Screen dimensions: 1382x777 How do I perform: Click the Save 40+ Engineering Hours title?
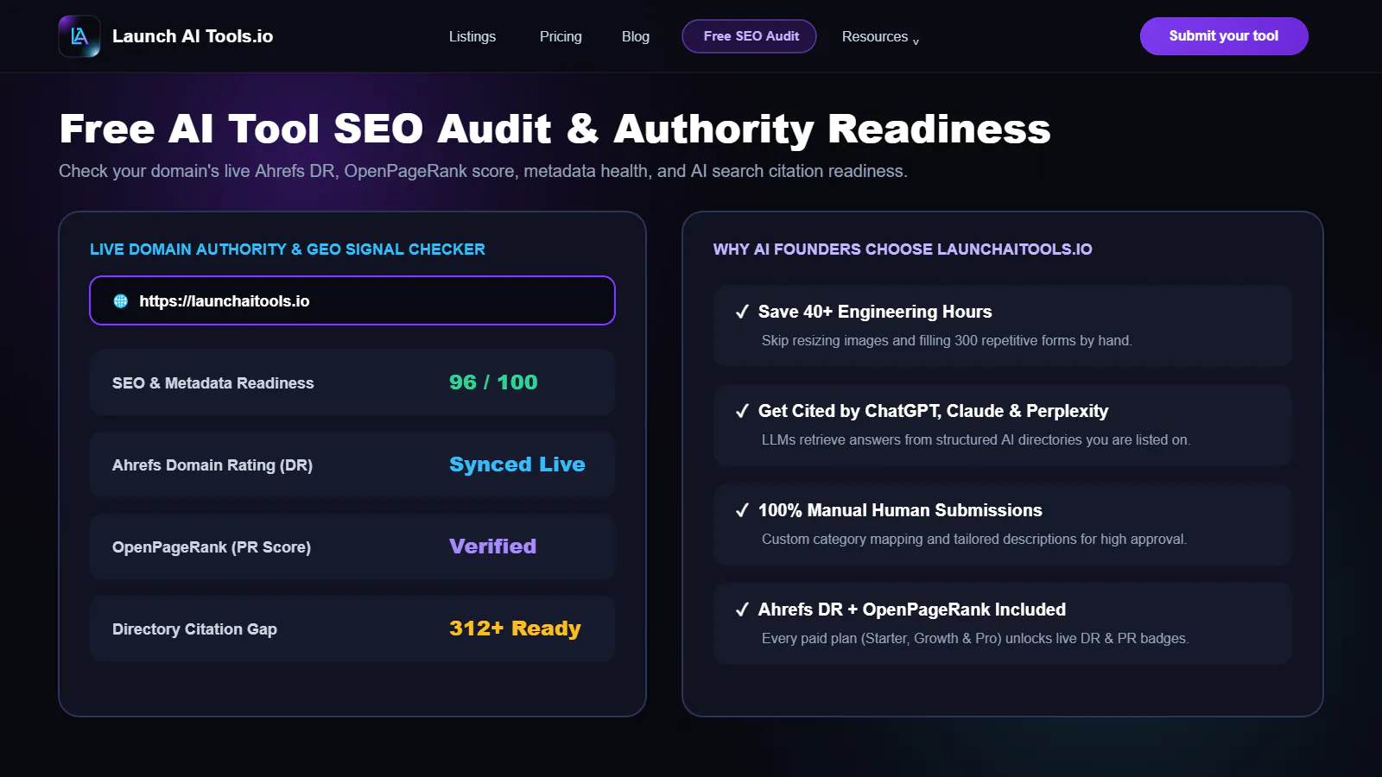point(875,312)
